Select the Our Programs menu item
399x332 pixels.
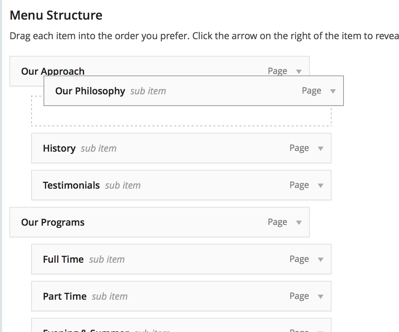point(160,222)
